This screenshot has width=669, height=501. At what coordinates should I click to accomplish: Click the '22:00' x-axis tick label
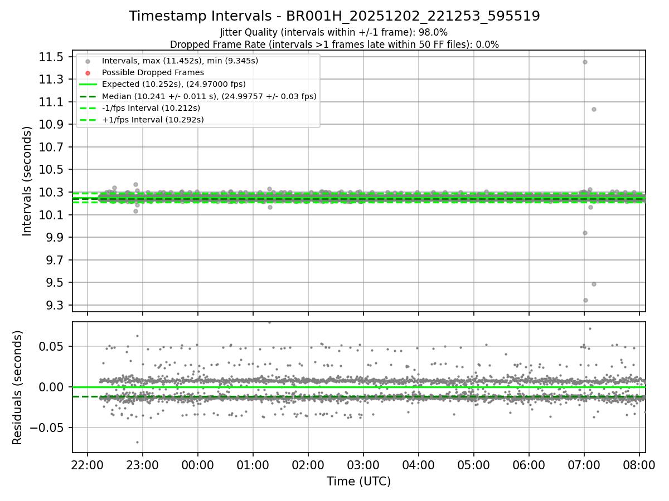click(87, 465)
